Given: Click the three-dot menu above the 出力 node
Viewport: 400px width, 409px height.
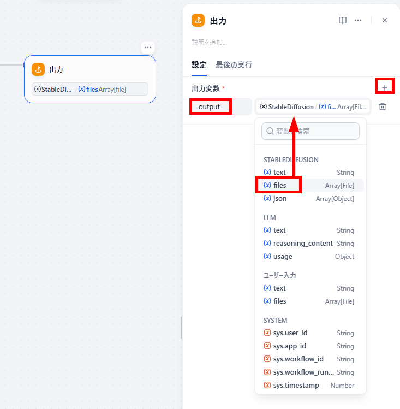Looking at the screenshot, I should point(148,48).
